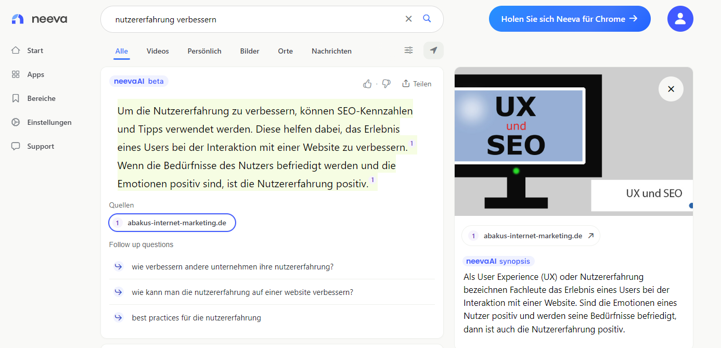Click citation 1 after 'Nutzererfahrung positiv.'
The width and height of the screenshot is (721, 348).
point(372,180)
